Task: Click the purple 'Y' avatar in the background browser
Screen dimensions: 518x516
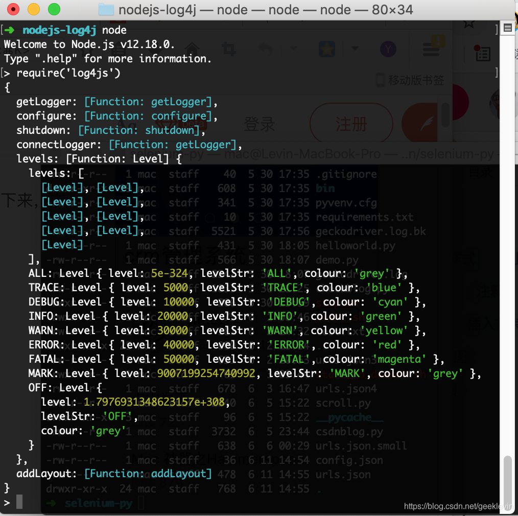Action: point(388,49)
